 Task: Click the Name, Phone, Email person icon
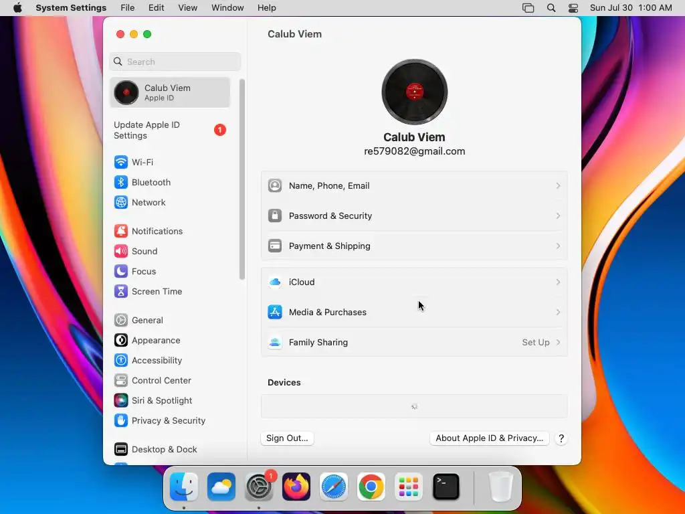(275, 186)
